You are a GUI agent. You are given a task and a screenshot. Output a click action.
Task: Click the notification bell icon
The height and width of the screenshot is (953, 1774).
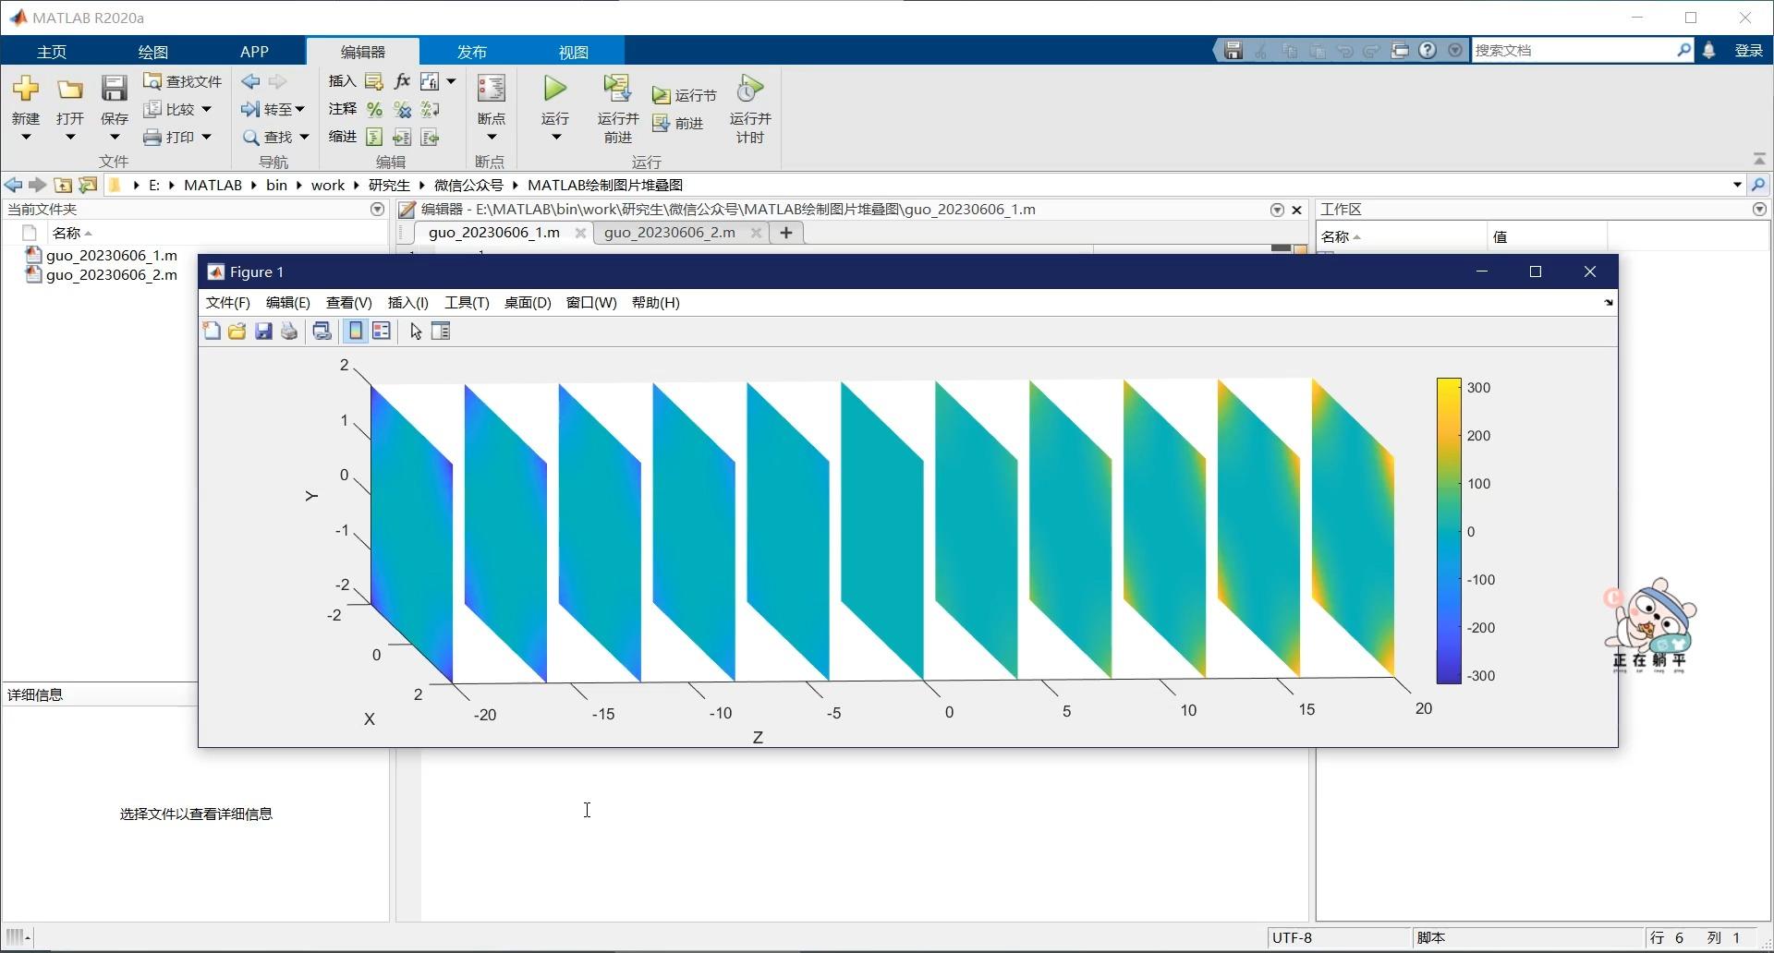(1709, 51)
